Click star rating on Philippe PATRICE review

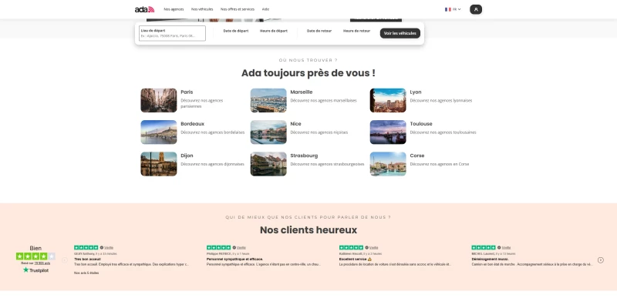[x=219, y=247]
